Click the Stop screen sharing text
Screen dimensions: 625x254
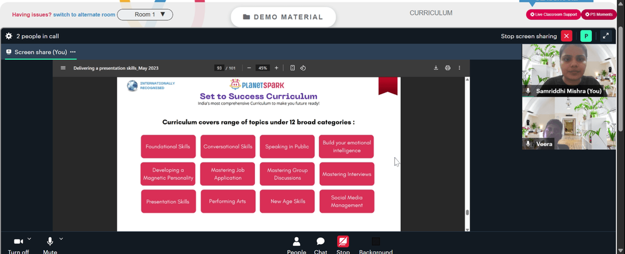[529, 36]
